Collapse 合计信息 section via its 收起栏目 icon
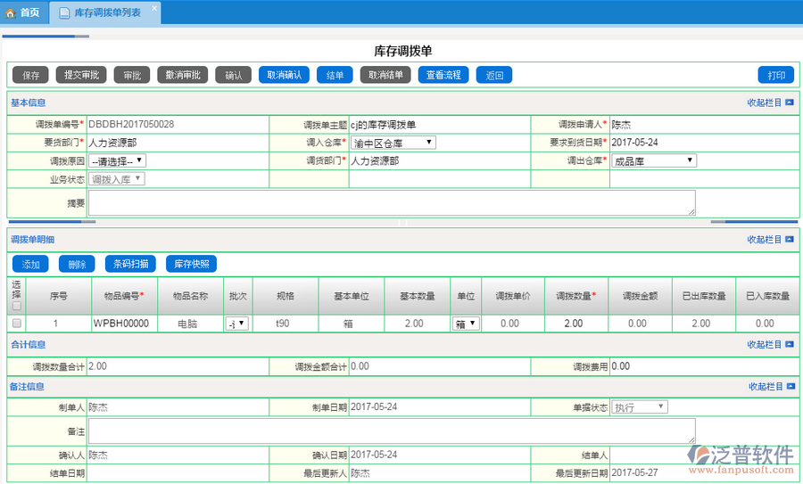803x484 pixels. pyautogui.click(x=790, y=344)
